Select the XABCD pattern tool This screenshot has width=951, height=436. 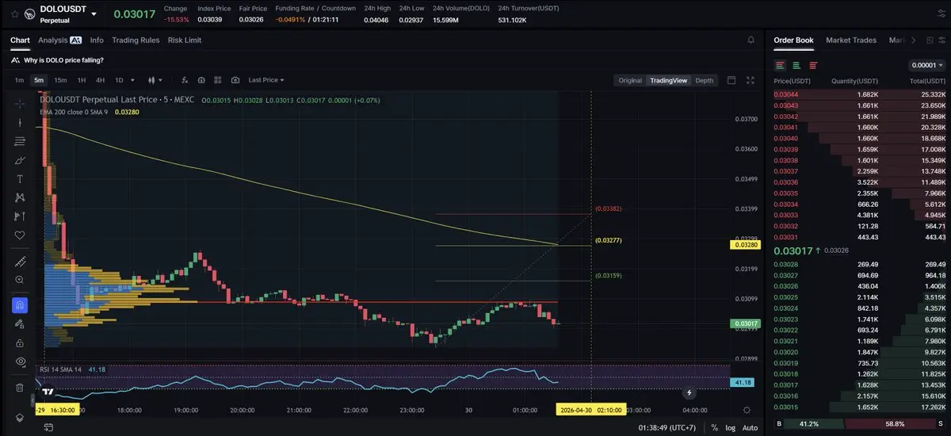[20, 197]
